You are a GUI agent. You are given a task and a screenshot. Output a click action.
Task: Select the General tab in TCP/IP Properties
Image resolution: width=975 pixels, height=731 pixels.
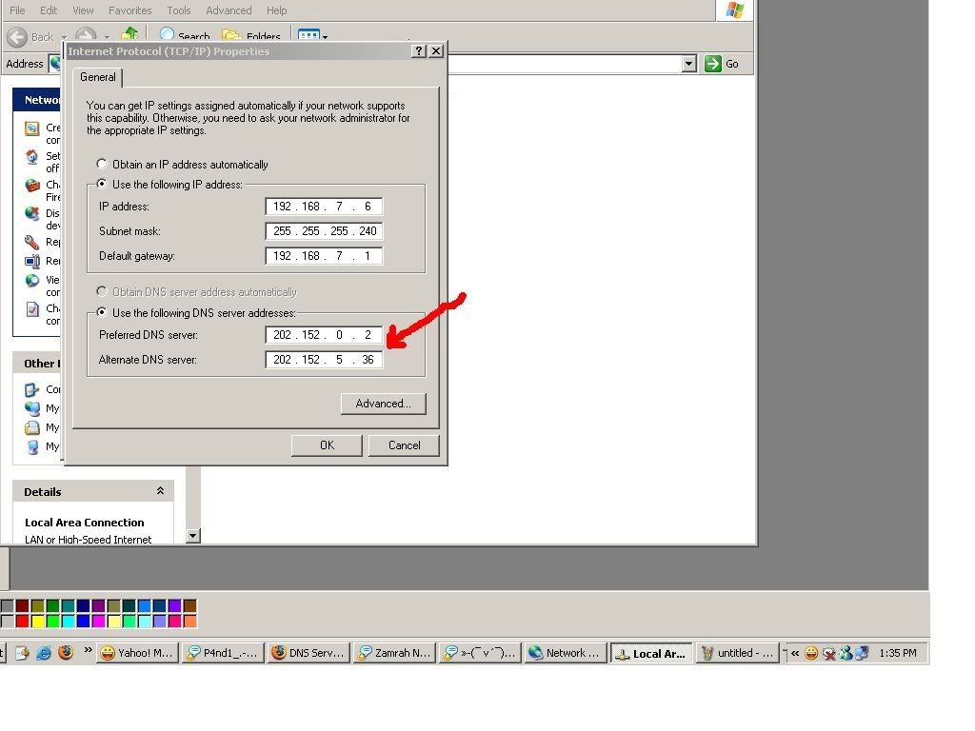point(98,77)
